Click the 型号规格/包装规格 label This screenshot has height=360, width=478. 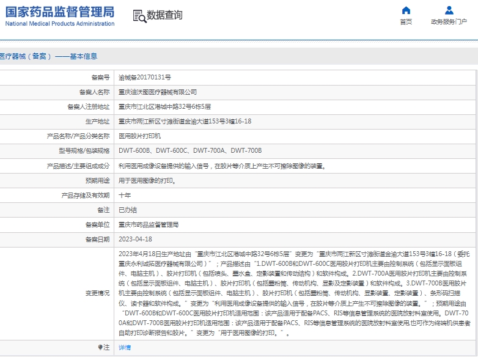point(84,150)
